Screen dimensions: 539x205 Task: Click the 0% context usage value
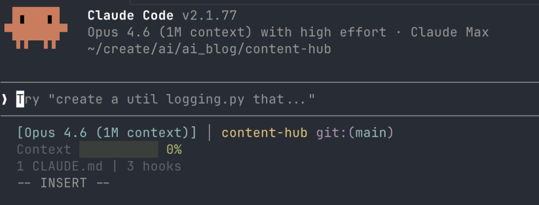point(174,150)
